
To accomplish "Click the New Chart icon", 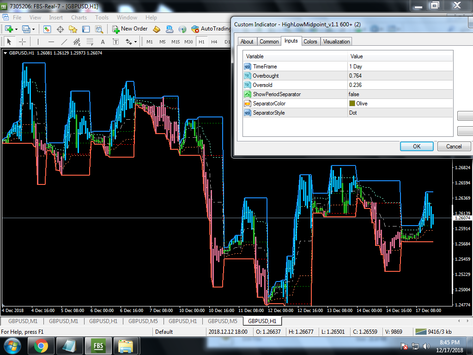I will [x=9, y=29].
